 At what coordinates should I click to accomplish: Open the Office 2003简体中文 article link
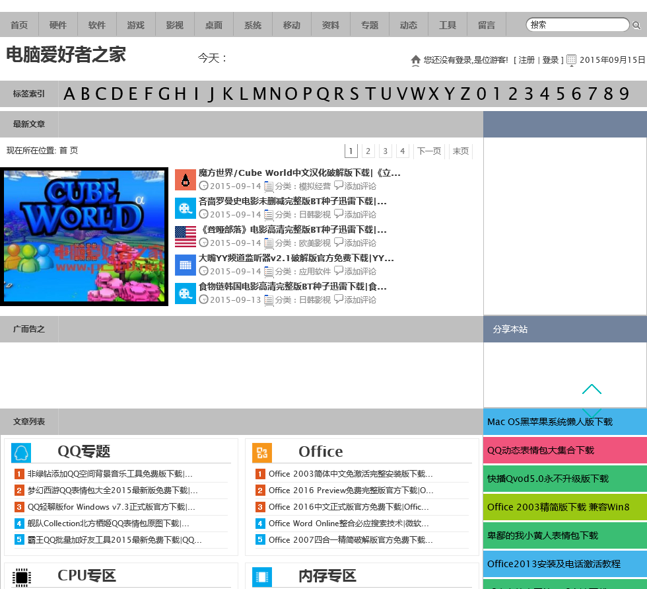click(350, 474)
